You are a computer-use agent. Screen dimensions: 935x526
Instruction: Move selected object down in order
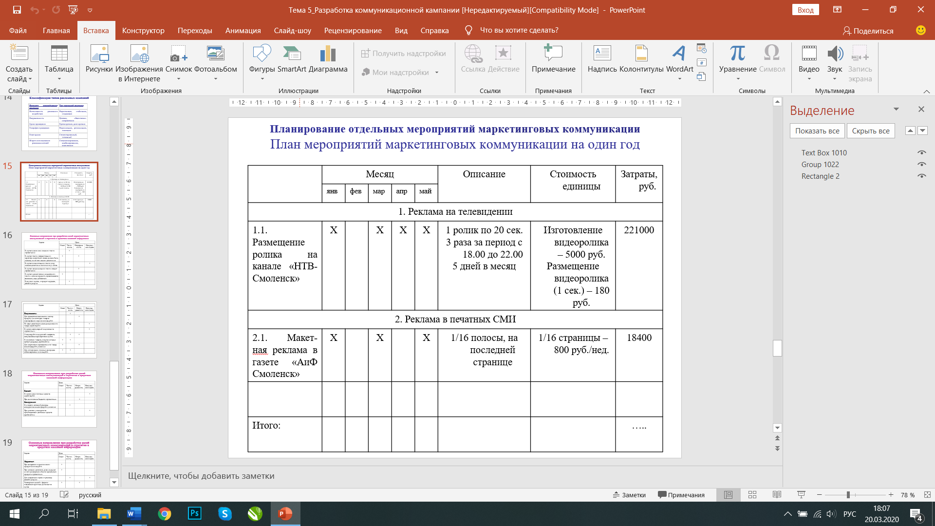922,131
